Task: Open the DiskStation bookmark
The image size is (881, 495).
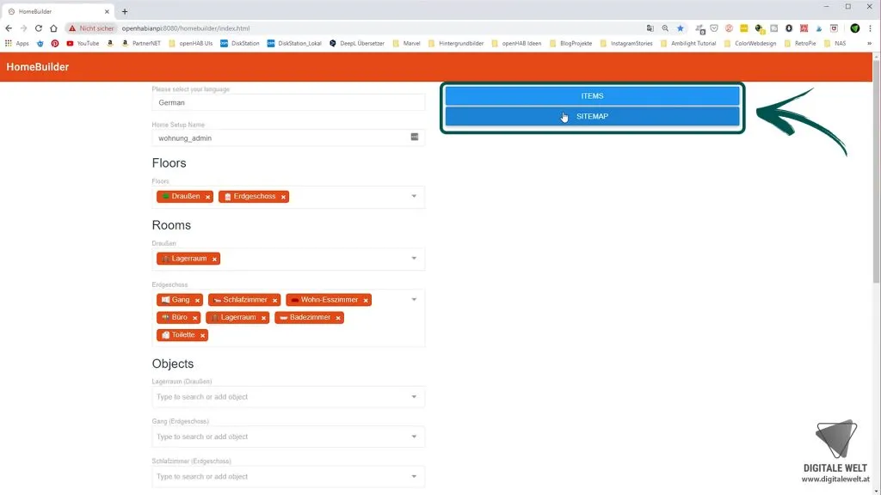Action: tap(240, 43)
